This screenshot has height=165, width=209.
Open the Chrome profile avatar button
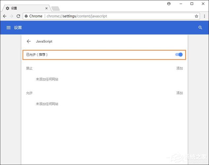169,4
